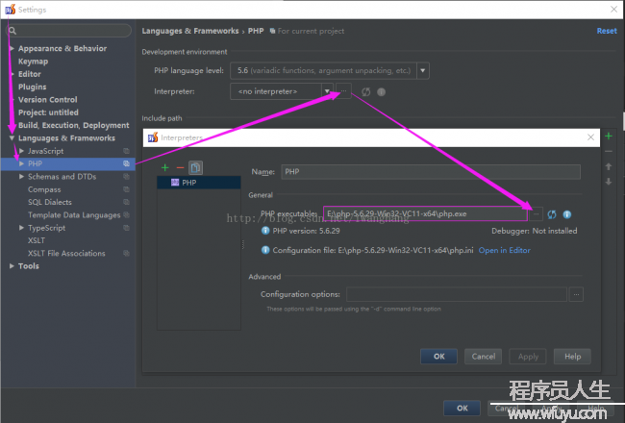Reload PHP executable info refresh icon
625x423 pixels.
(x=552, y=214)
